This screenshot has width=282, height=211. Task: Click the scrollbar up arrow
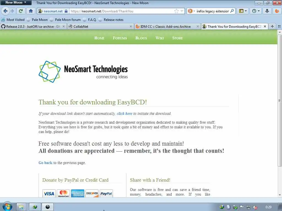click(x=280, y=32)
